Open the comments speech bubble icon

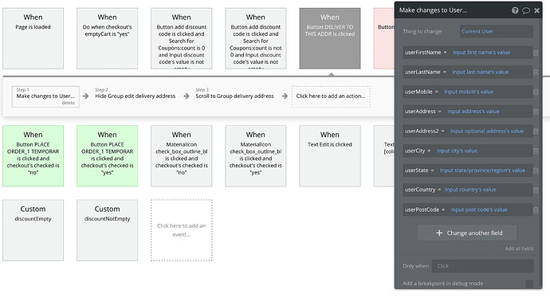(x=526, y=10)
